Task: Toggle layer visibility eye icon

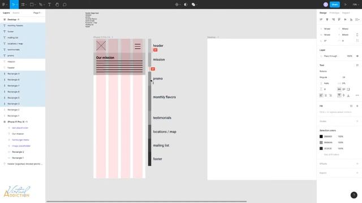Action: point(357,56)
